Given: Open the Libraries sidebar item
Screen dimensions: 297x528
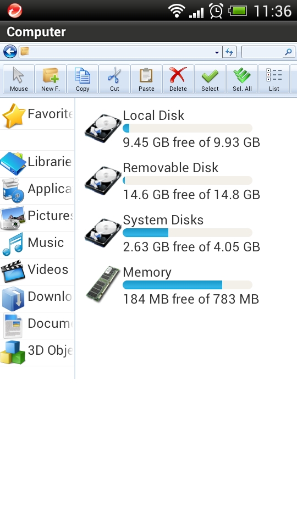Looking at the screenshot, I should [x=37, y=163].
